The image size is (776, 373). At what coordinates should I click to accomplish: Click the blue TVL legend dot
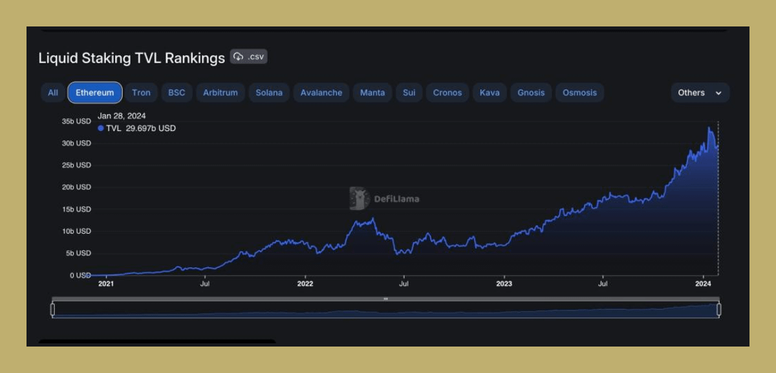tap(101, 128)
